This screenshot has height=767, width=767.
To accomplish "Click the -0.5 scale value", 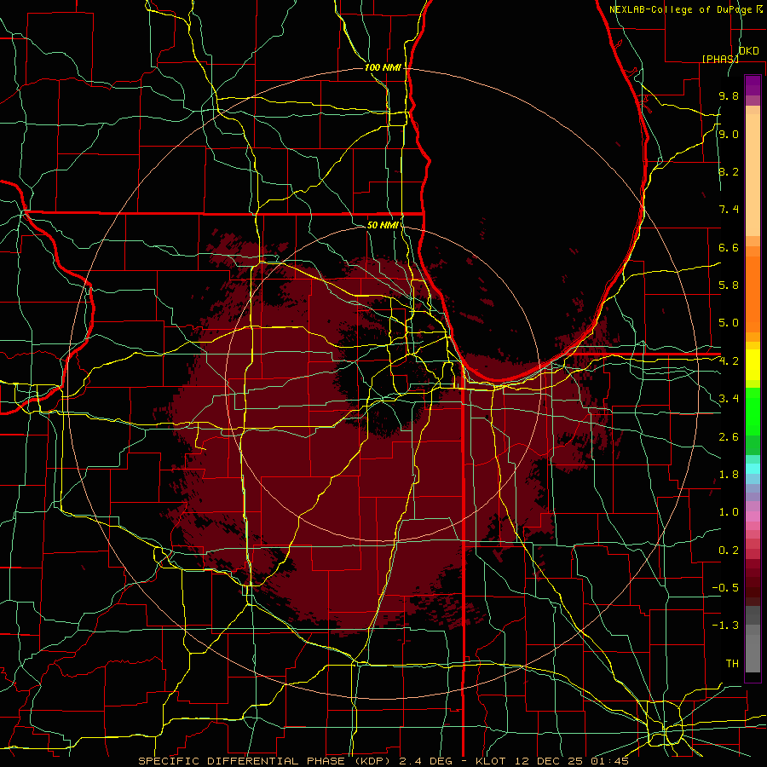I will coord(725,588).
